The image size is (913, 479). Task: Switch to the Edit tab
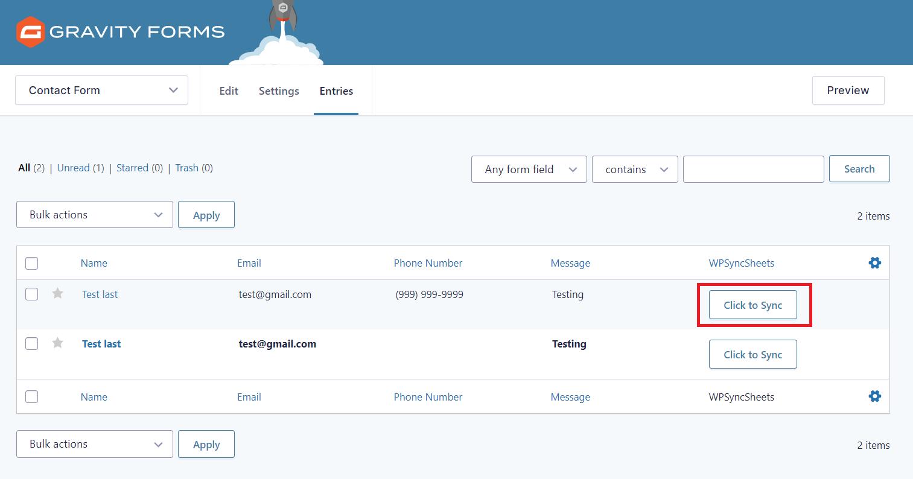tap(229, 90)
